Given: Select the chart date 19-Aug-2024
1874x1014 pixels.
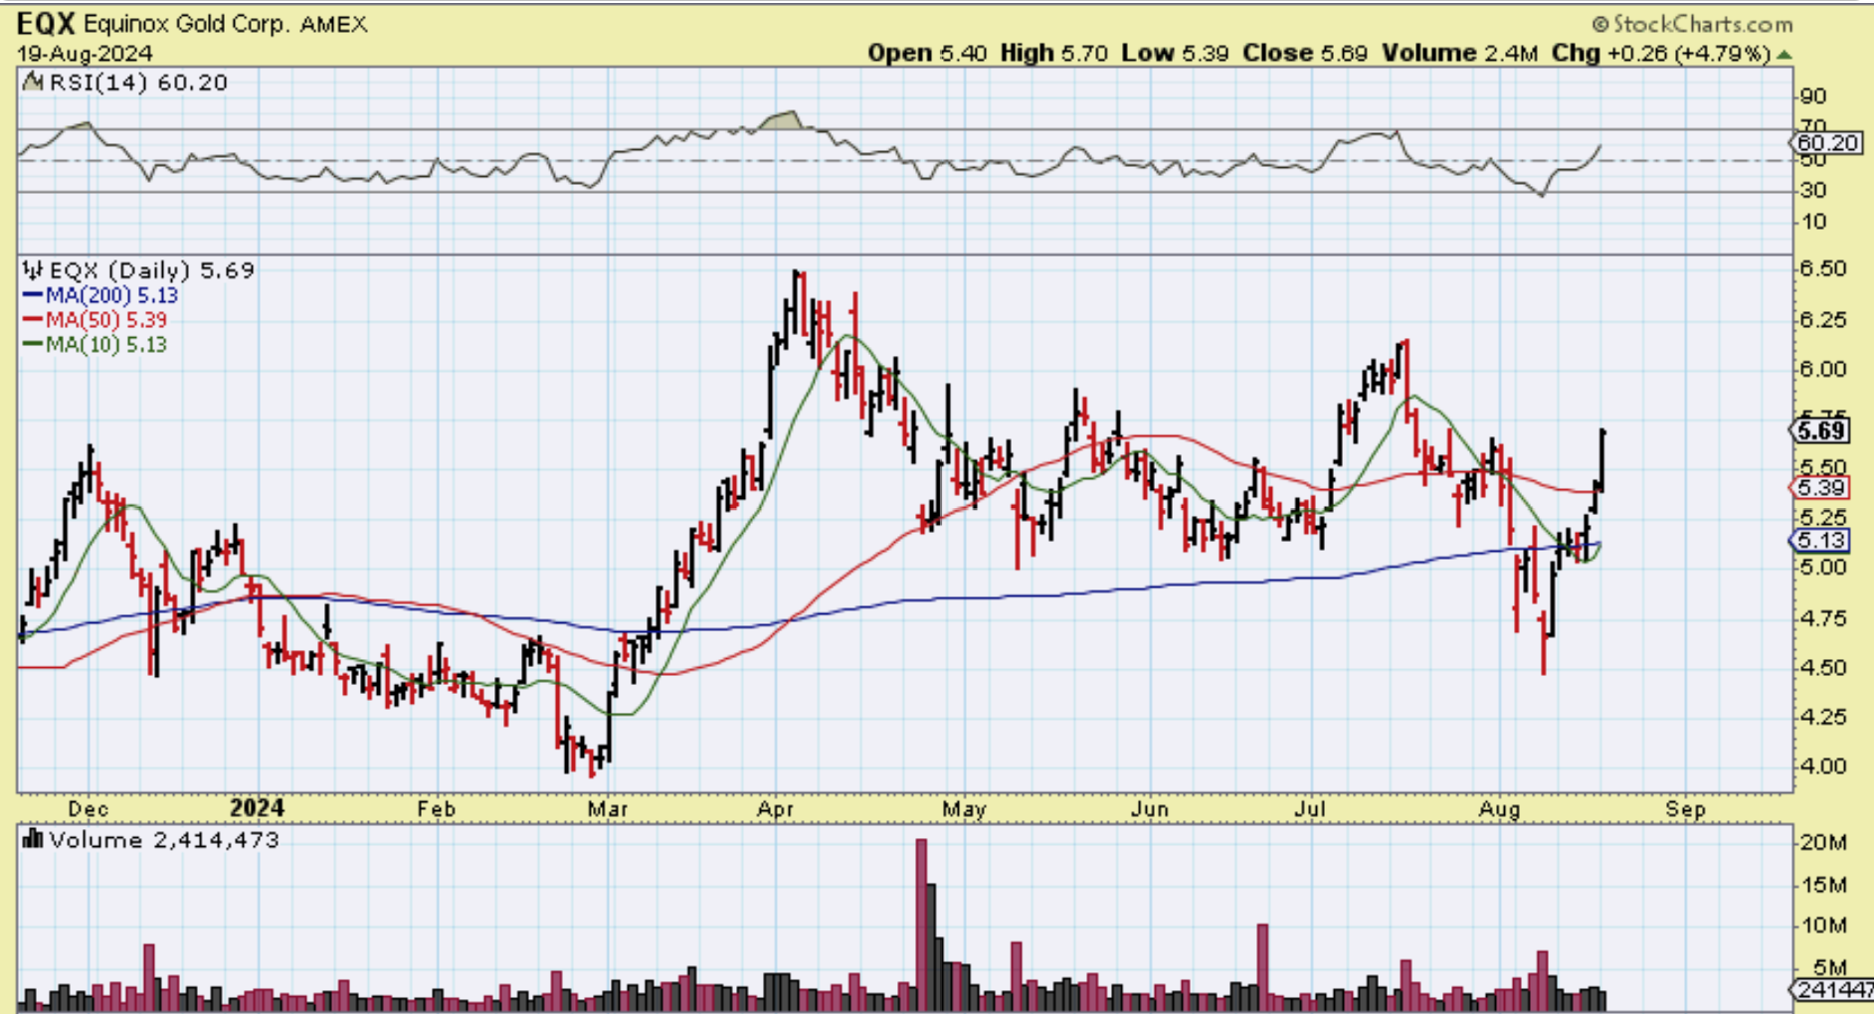Looking at the screenshot, I should coord(85,53).
